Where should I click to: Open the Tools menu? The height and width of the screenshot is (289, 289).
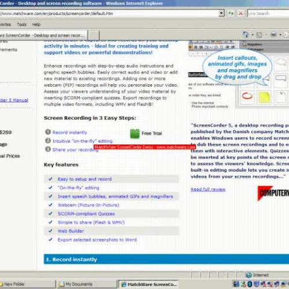pos(21,24)
